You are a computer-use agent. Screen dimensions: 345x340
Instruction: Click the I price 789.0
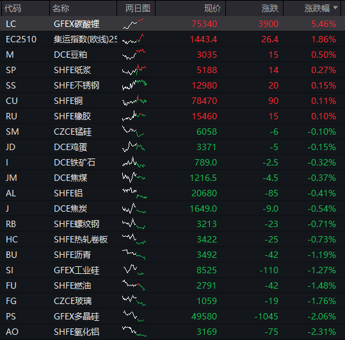[x=205, y=162]
